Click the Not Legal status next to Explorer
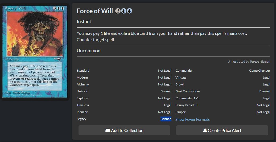 pos(164,98)
